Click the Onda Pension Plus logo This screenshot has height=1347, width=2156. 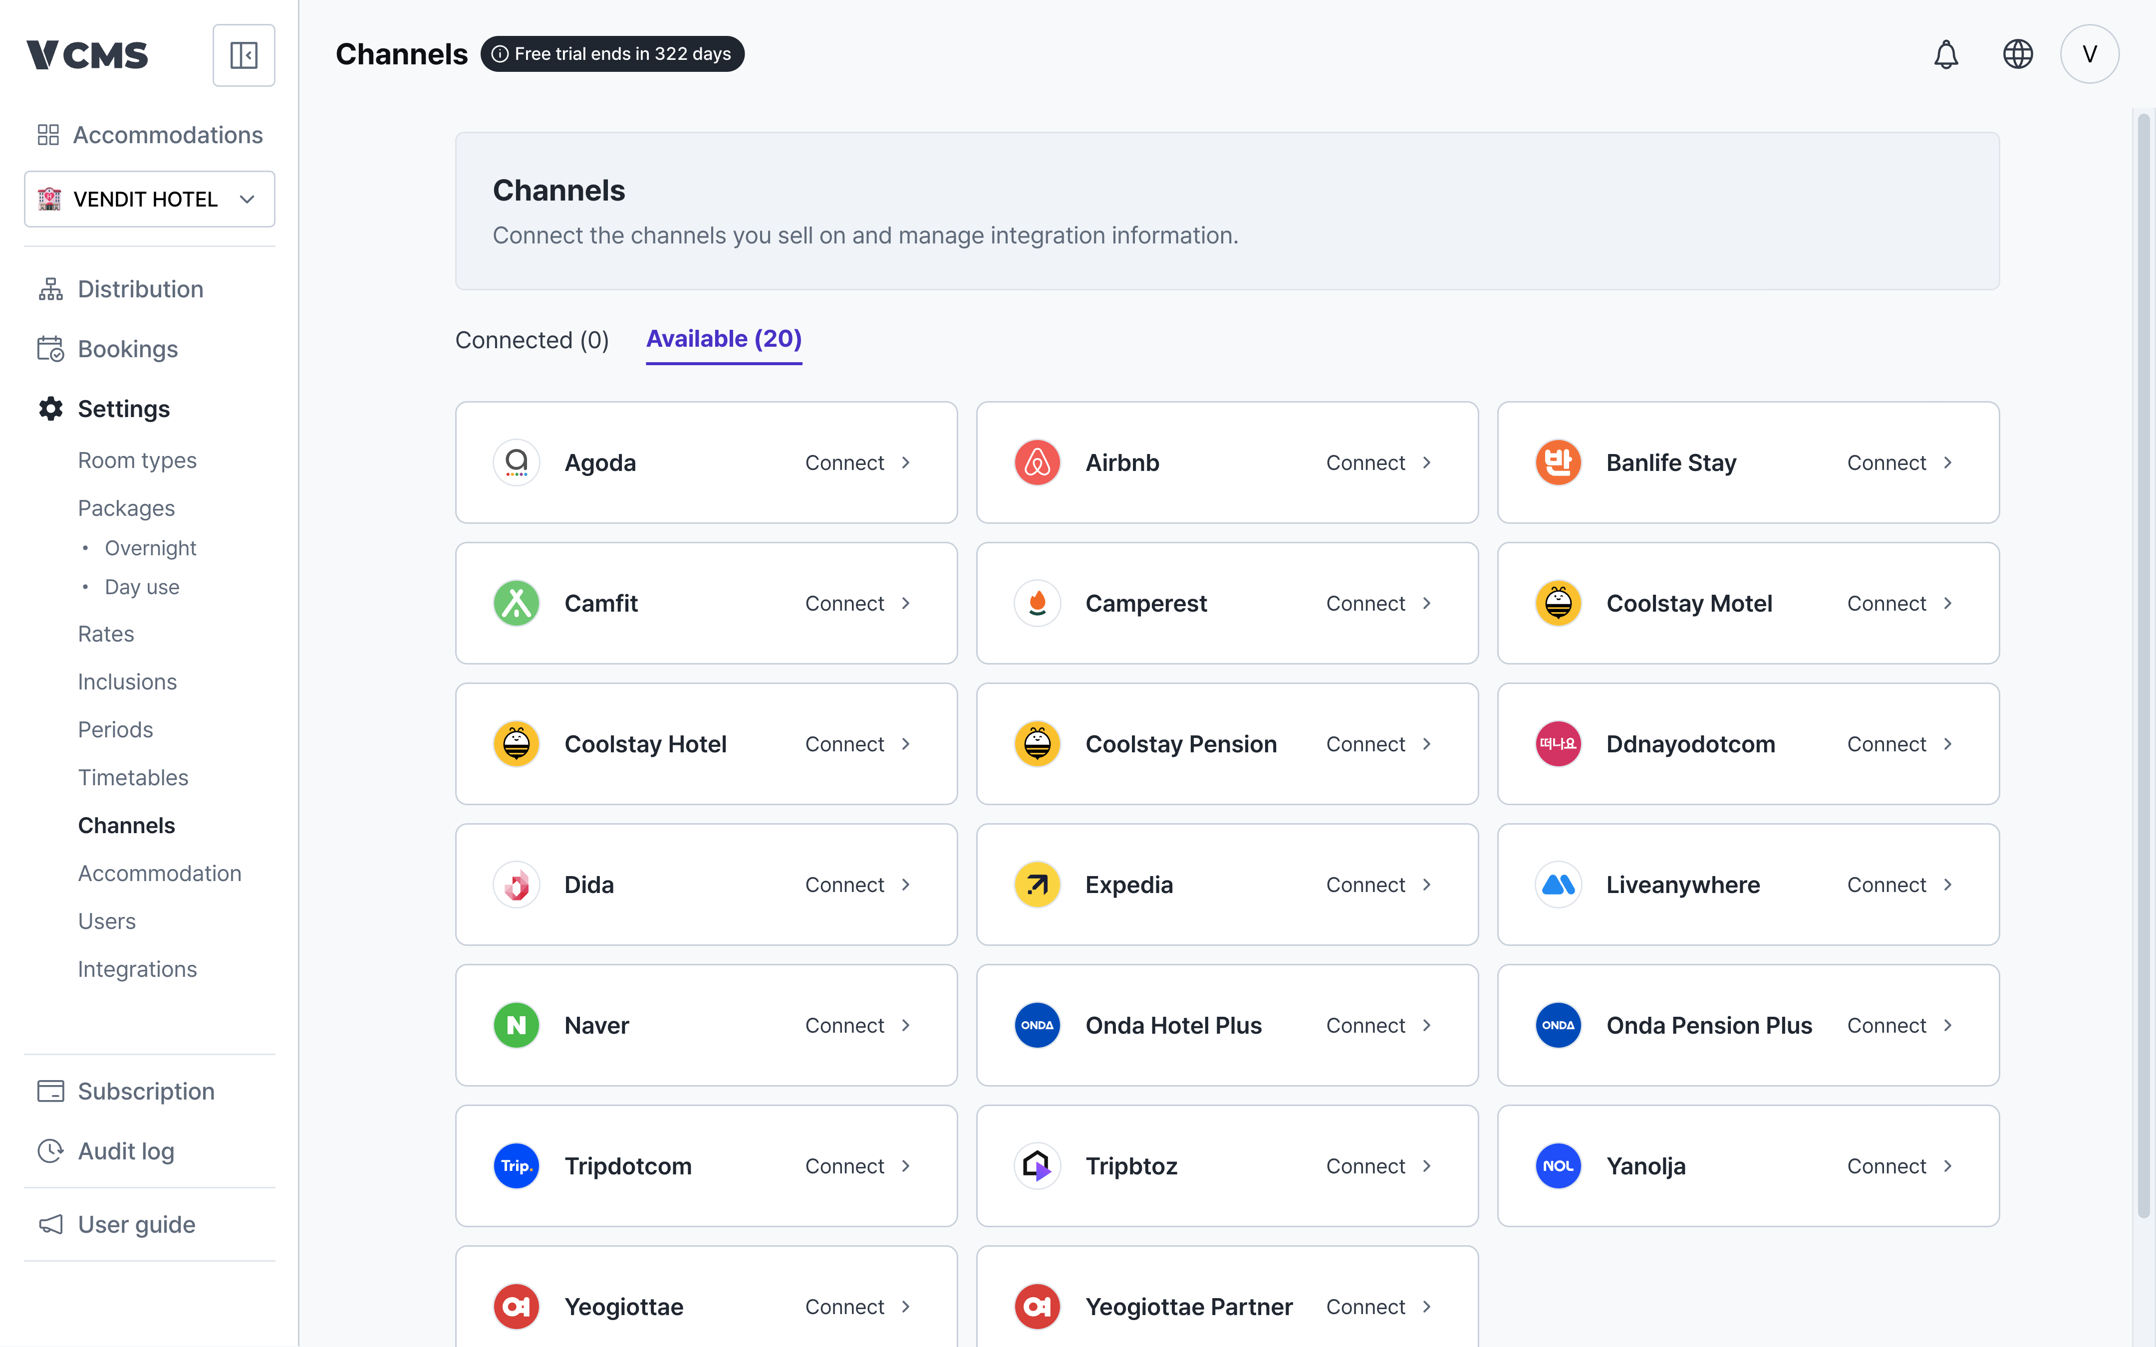click(1558, 1025)
